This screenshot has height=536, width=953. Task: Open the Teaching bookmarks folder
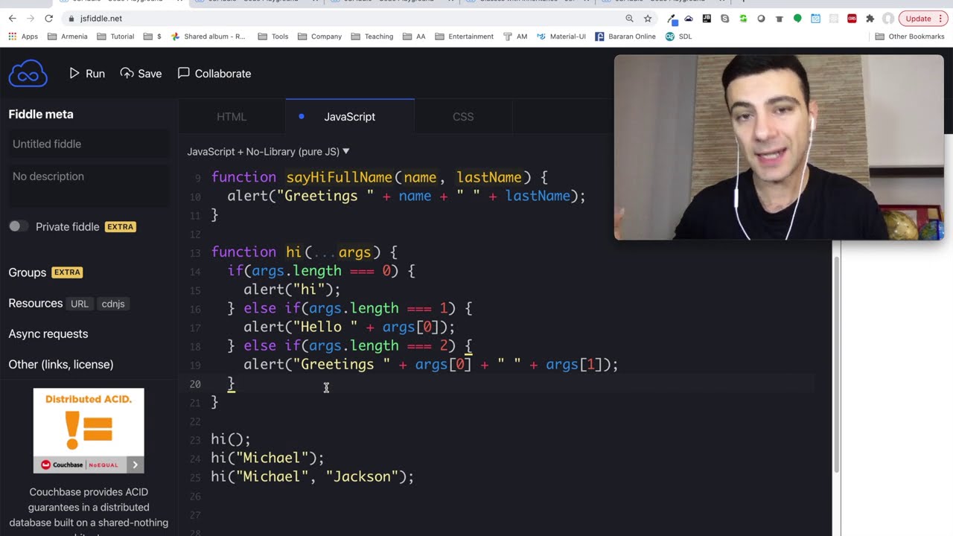coord(372,36)
